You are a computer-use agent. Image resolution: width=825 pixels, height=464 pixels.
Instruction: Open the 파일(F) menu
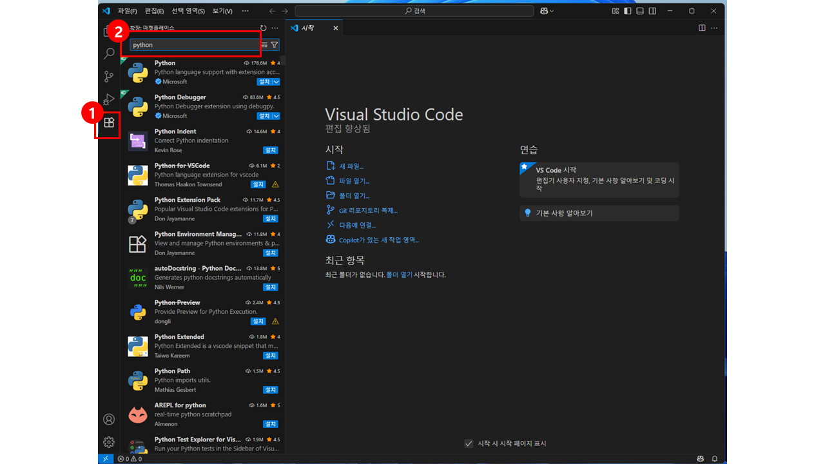click(128, 11)
